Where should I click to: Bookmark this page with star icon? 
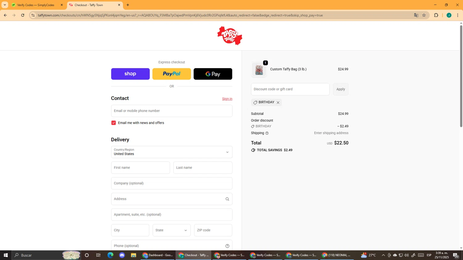(424, 15)
